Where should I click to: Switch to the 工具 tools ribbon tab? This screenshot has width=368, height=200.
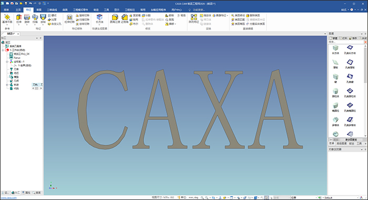(107, 10)
